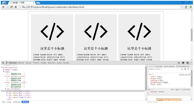Screen dimensions: 194x106
Task: Open the Chrome hamburger menu
Action: click(x=191, y=7)
